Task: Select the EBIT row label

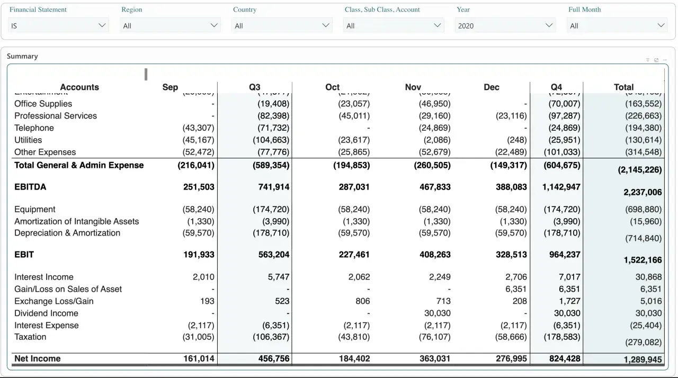Action: [x=24, y=255]
